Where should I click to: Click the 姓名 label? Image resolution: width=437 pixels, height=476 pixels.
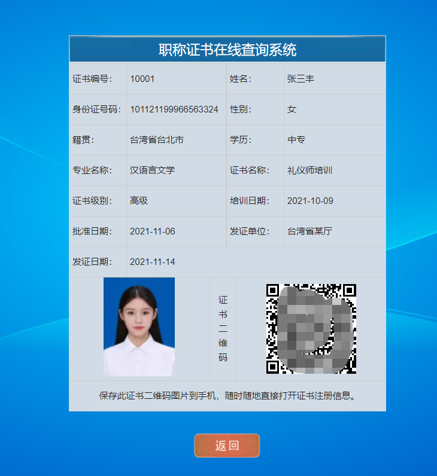coord(241,79)
